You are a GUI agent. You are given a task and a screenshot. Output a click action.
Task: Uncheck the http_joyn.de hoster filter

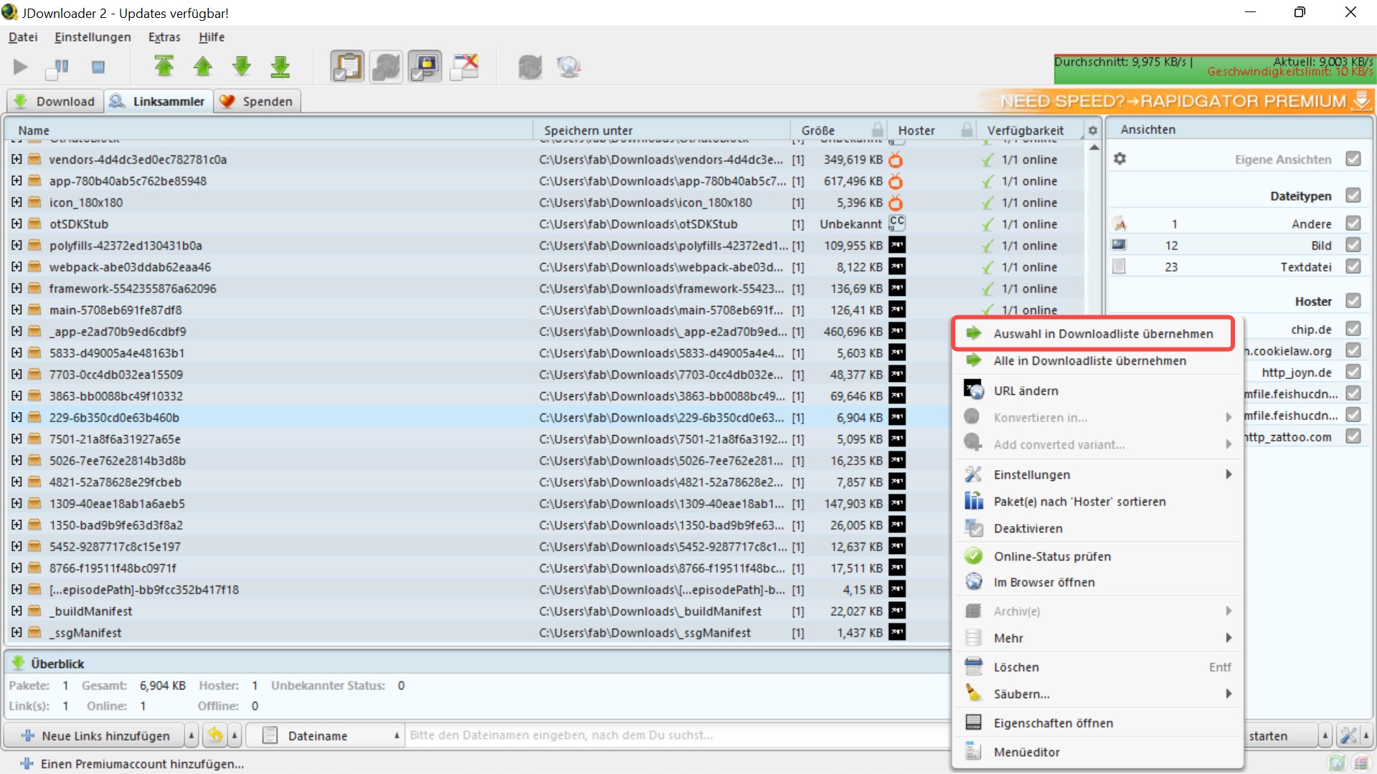[1353, 372]
